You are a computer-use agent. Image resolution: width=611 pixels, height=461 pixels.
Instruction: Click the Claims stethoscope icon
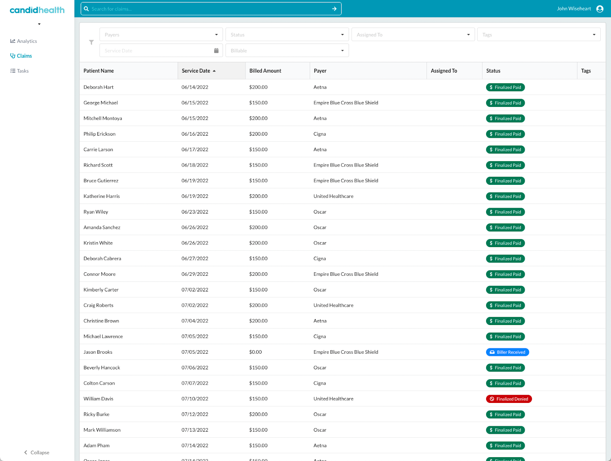[x=13, y=56]
